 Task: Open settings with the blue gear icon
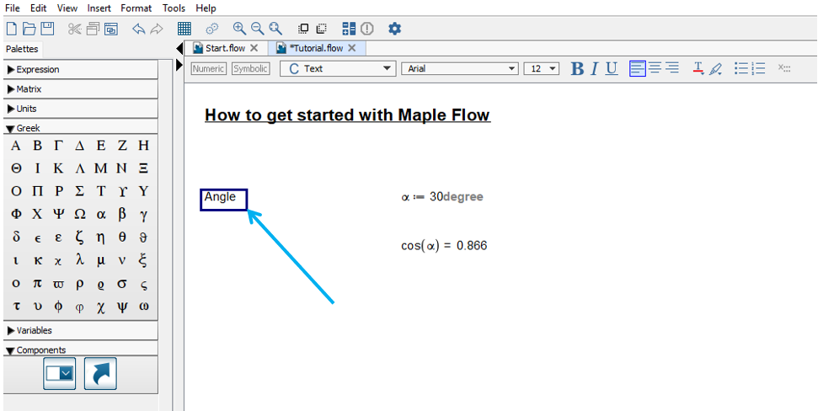[x=395, y=29]
